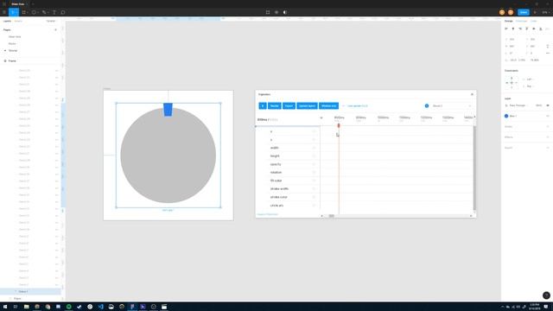Toggle keyframe for the opacity property

click(314, 164)
